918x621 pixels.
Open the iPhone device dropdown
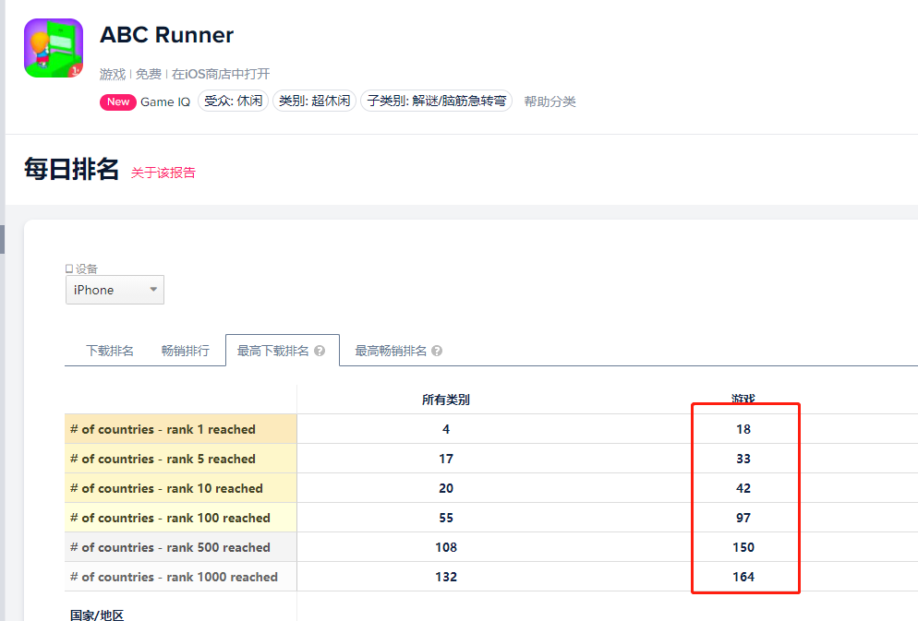click(114, 289)
